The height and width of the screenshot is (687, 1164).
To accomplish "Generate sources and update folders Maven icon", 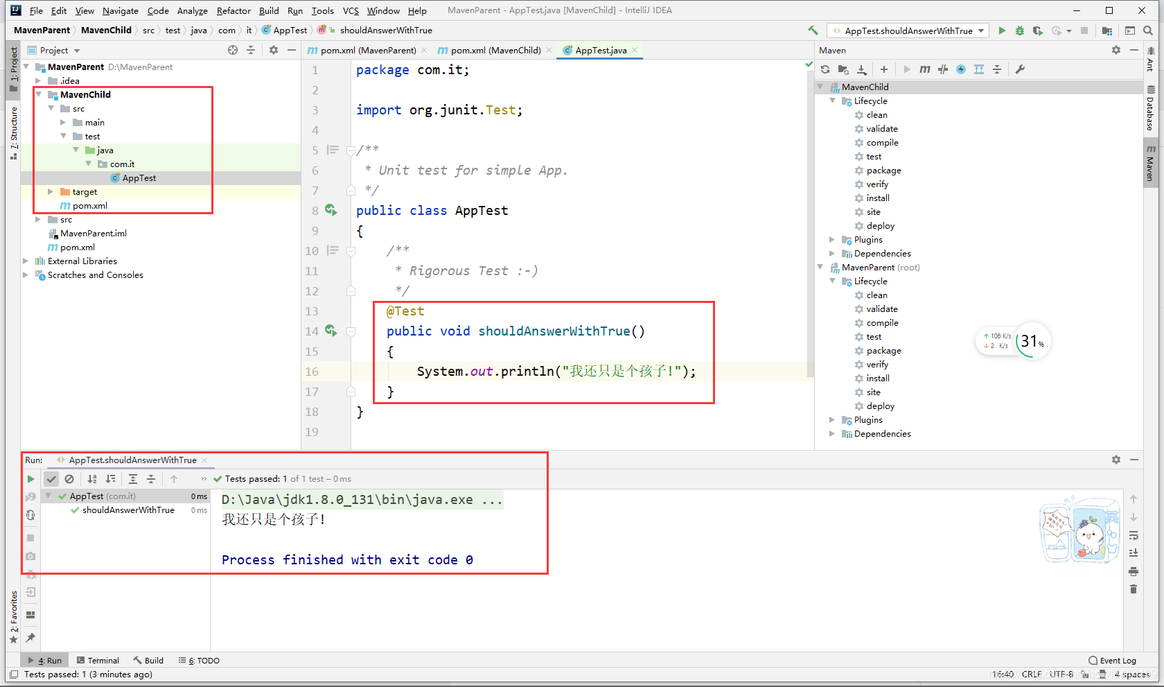I will click(x=843, y=69).
